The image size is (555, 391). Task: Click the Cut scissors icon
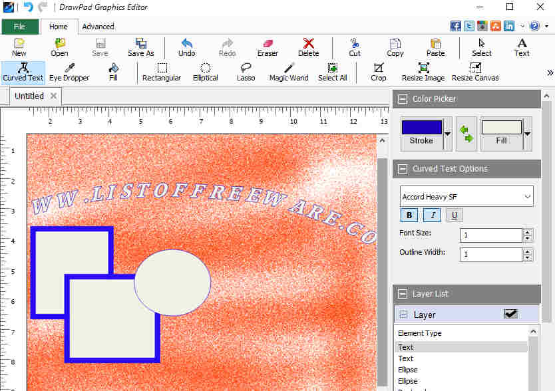point(354,47)
